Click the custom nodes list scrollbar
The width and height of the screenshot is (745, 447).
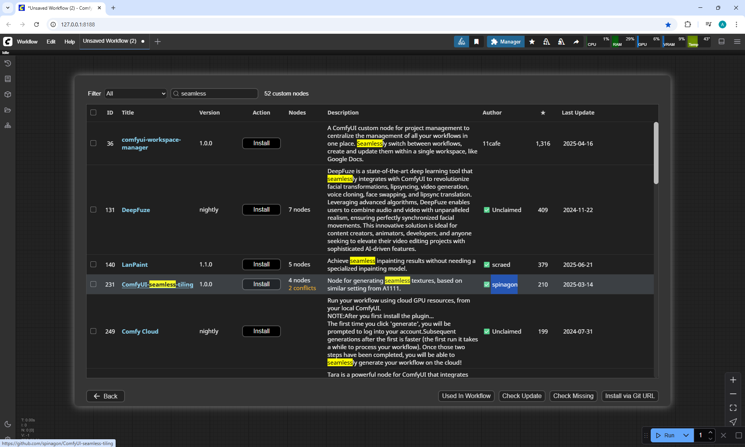click(x=656, y=153)
